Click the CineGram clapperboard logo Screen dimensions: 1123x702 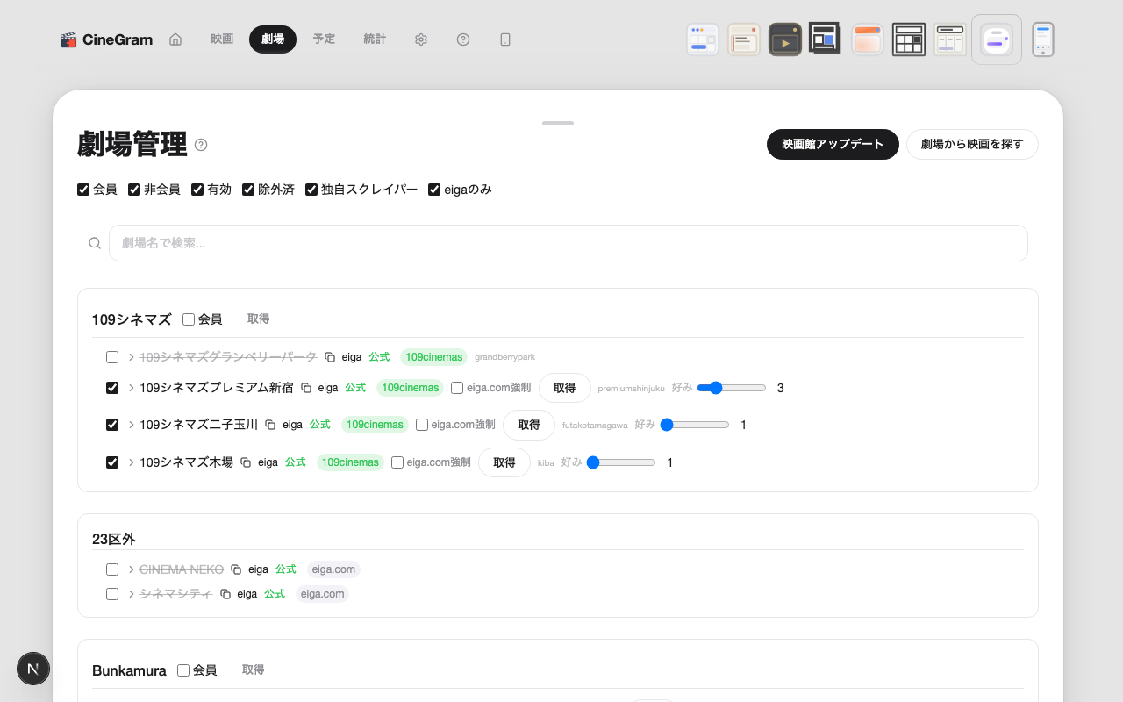[69, 39]
